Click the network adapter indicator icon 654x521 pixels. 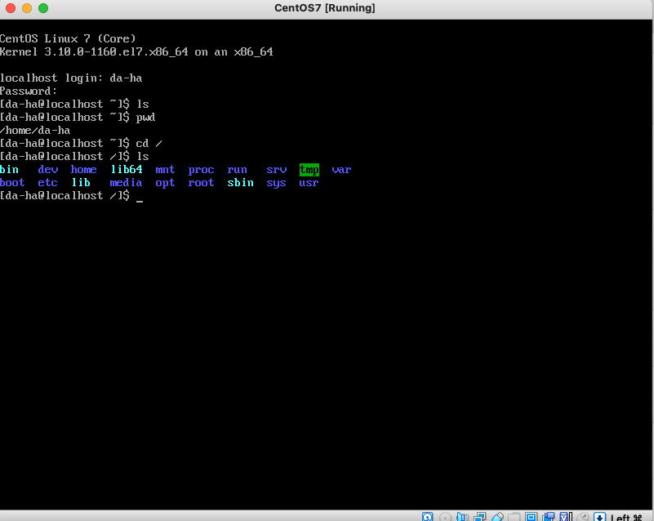click(479, 517)
